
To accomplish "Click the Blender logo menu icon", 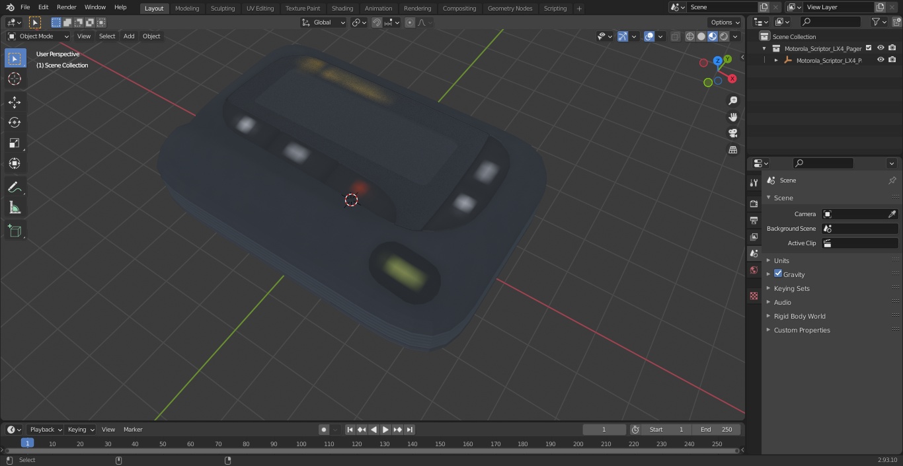I will [10, 7].
